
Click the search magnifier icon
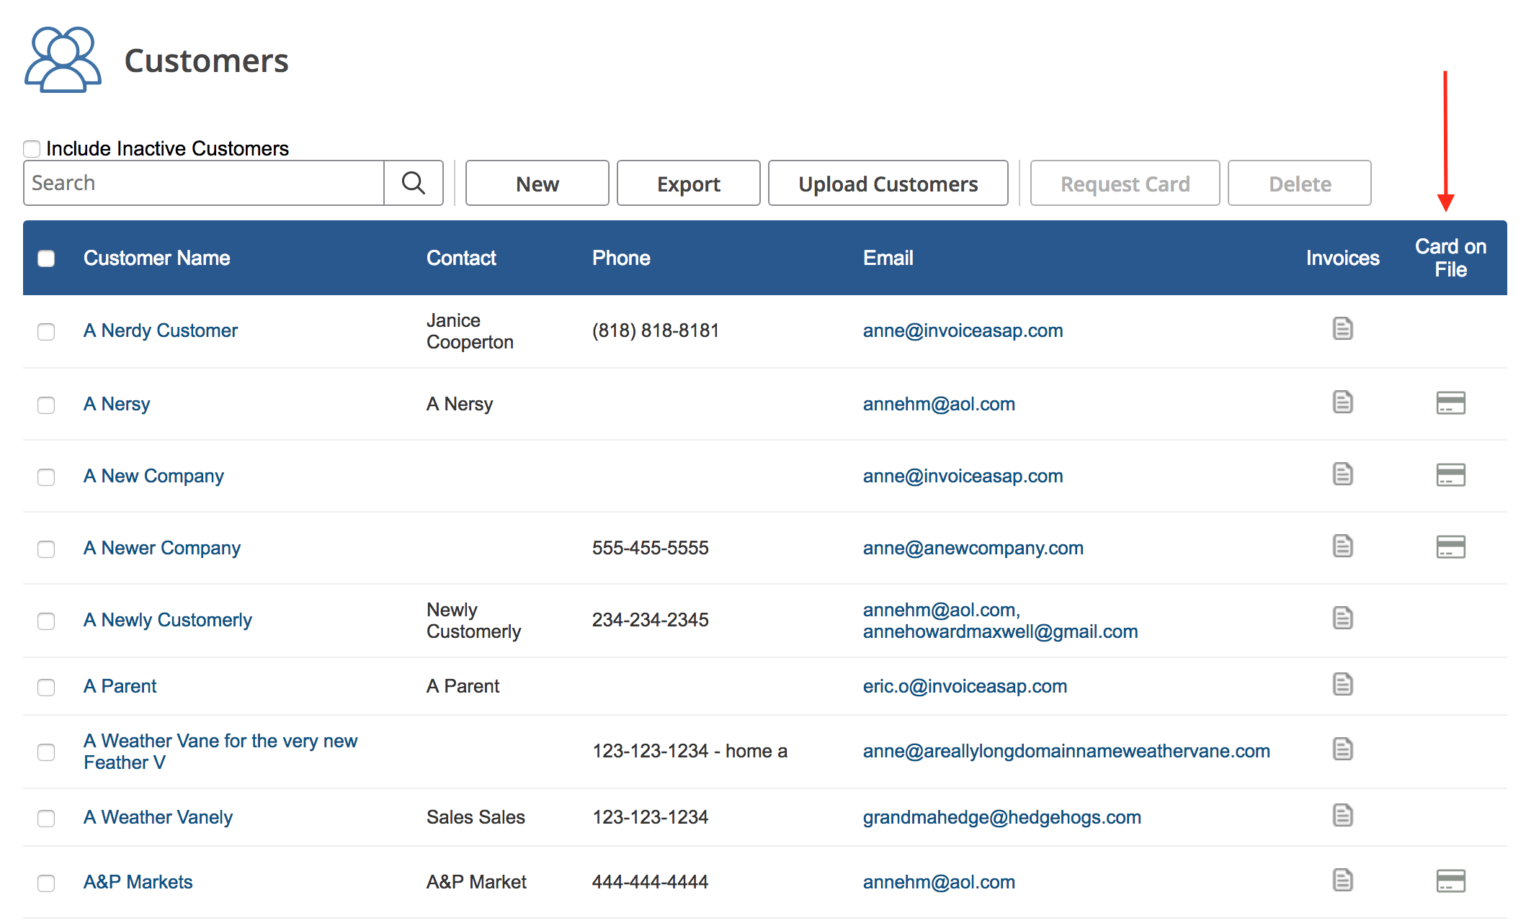point(413,183)
